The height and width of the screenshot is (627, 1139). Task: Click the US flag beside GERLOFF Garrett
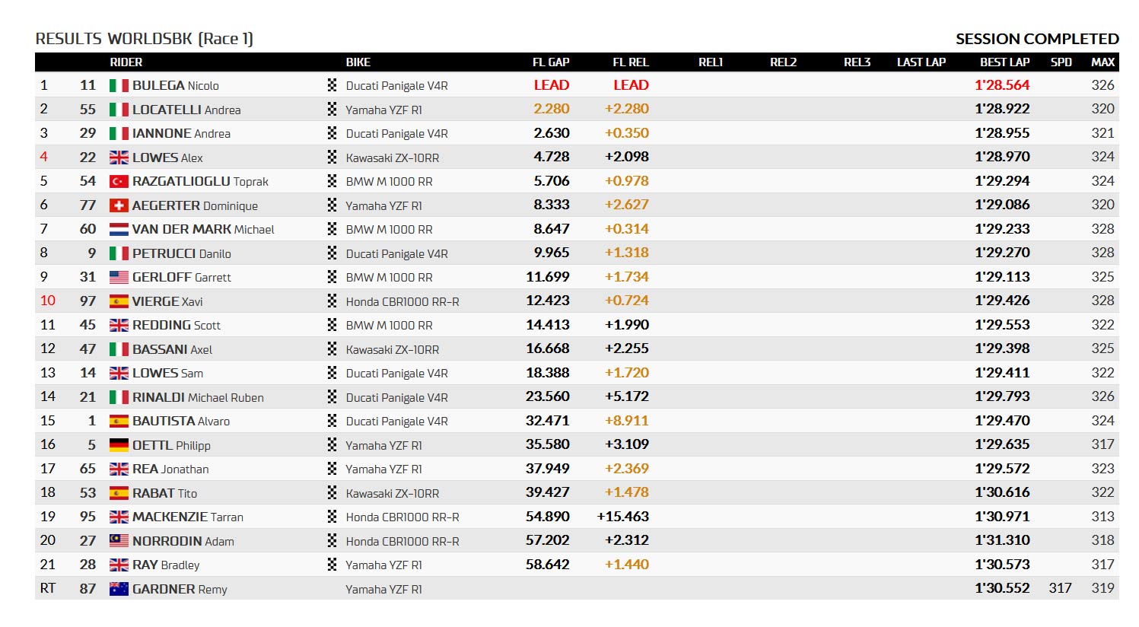tap(119, 277)
